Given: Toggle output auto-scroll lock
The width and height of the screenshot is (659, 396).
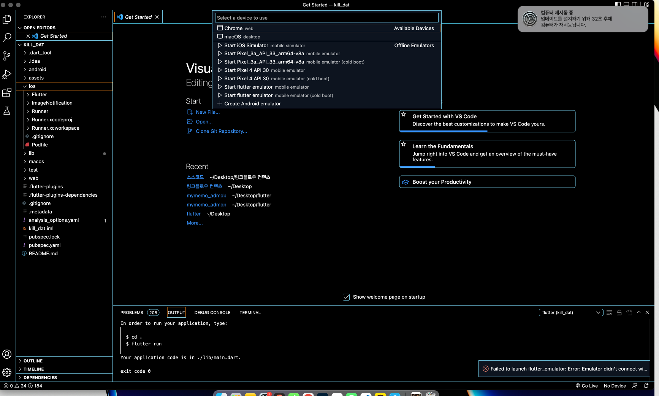Looking at the screenshot, I should click(619, 313).
